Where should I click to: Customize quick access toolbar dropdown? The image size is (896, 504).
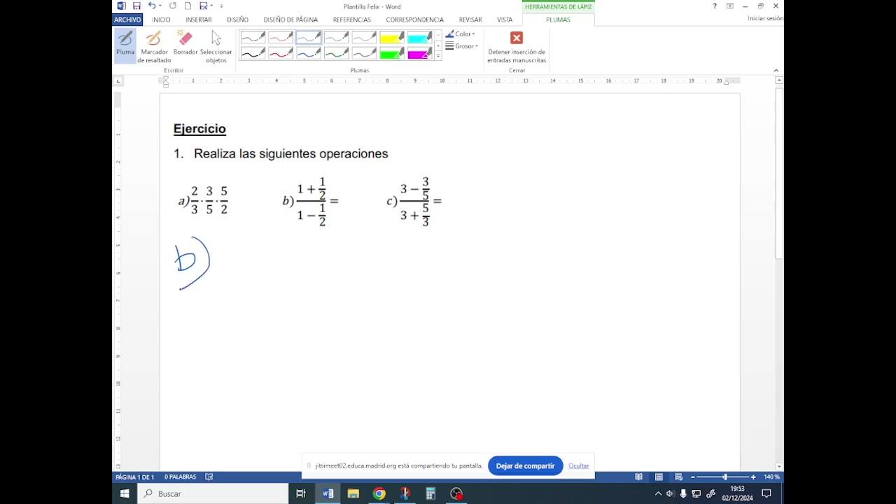point(221,6)
